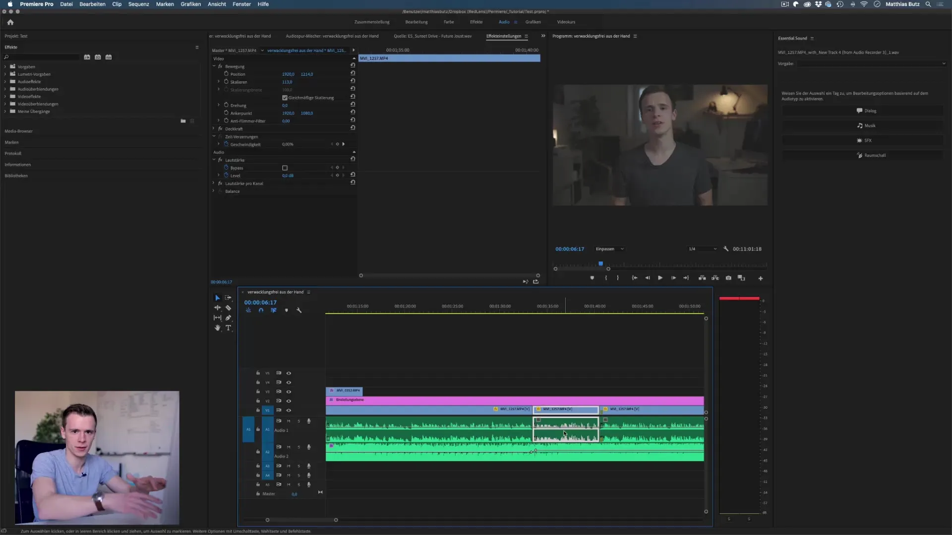Toggle snapping magnet icon in timeline
Screen dimensions: 952x535
point(261,310)
